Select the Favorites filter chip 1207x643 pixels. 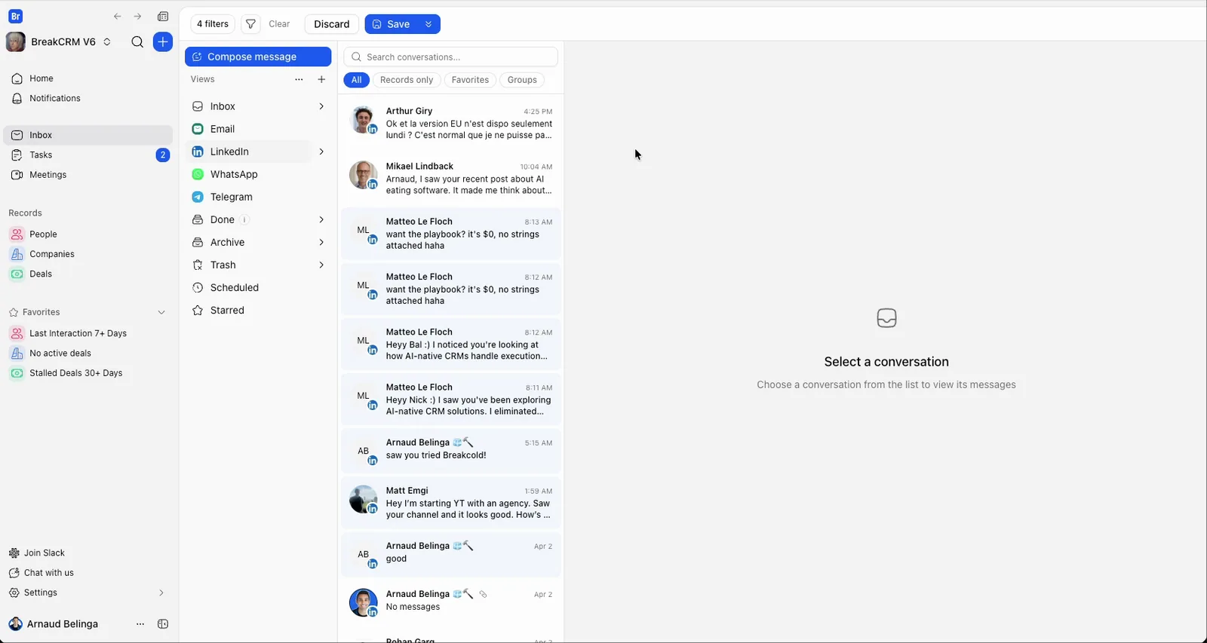point(470,80)
